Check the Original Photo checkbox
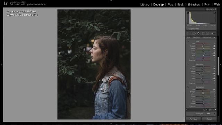Screen dimensions: 222x125 click(187, 28)
